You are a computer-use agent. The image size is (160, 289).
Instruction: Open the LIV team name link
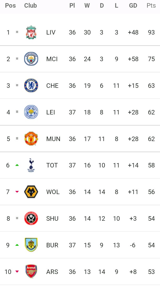click(x=51, y=32)
